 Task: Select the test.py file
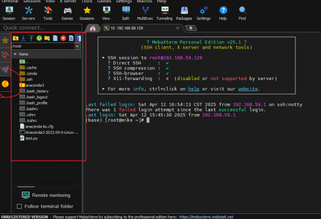tap(29, 138)
